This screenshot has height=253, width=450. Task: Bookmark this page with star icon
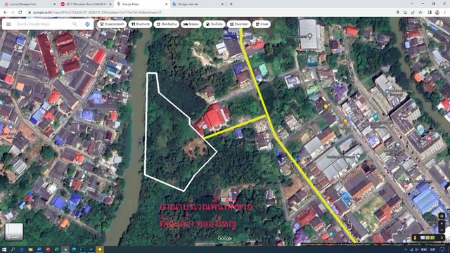420,13
